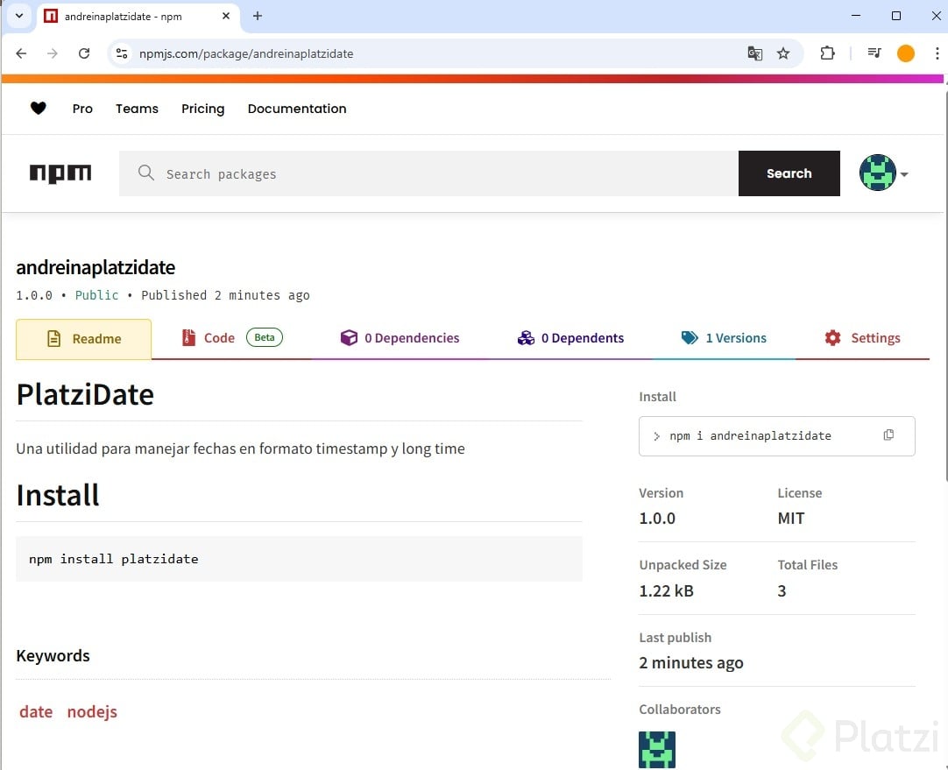Screen dimensions: 948x770
Task: Reload the page
Action: coord(84,53)
